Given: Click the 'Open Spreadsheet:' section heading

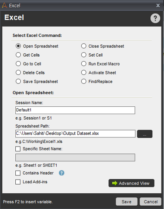Looking at the screenshot, I should click(33, 93).
